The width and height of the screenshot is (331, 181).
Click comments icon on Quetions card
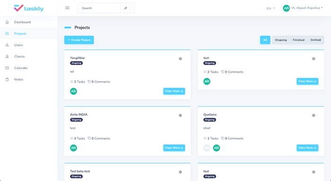pos(223,138)
